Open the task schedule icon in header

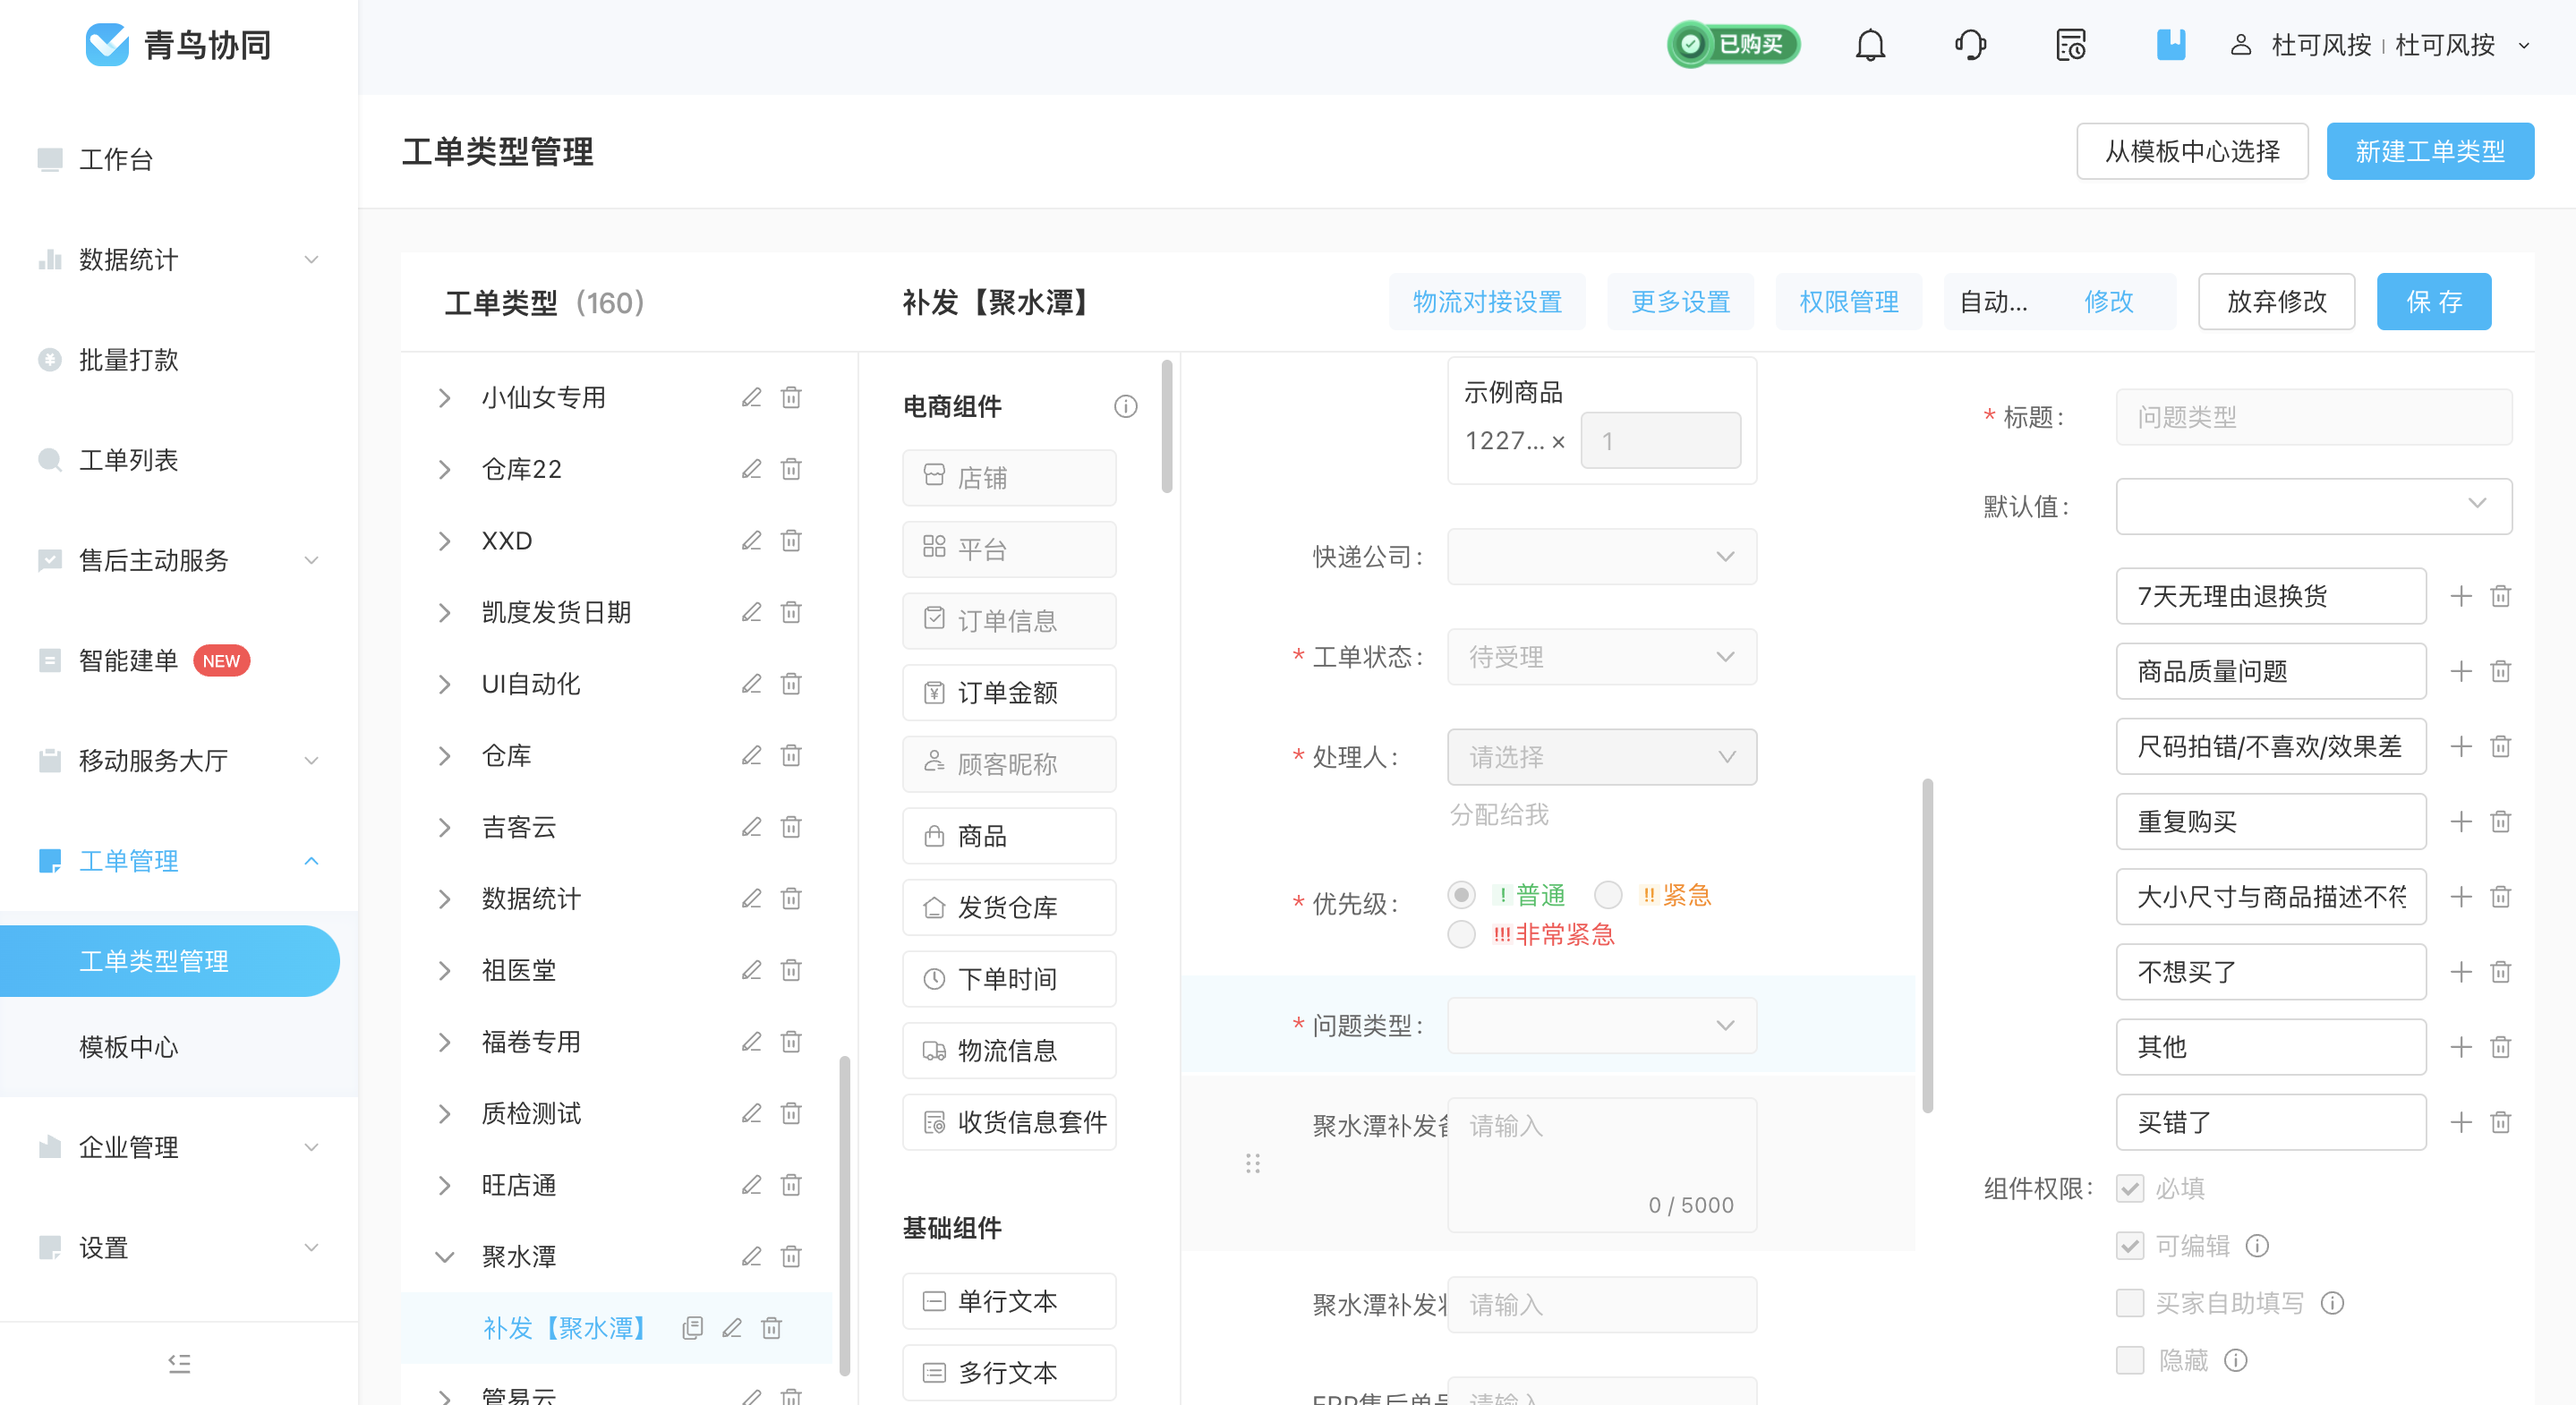click(2070, 45)
